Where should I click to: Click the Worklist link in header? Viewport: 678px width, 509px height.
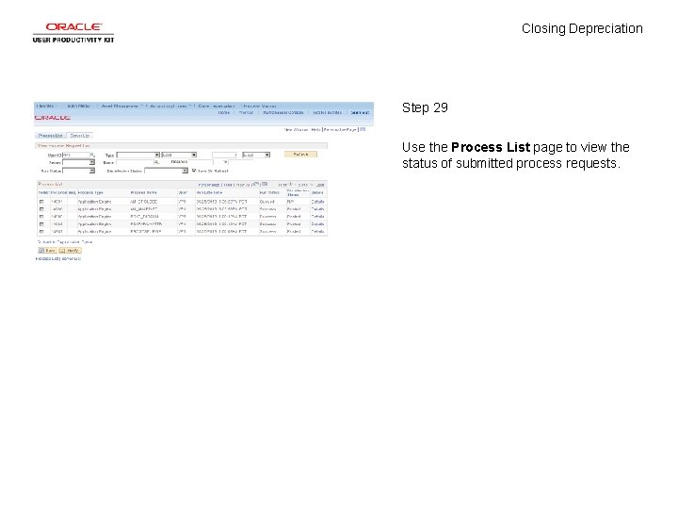[x=246, y=112]
